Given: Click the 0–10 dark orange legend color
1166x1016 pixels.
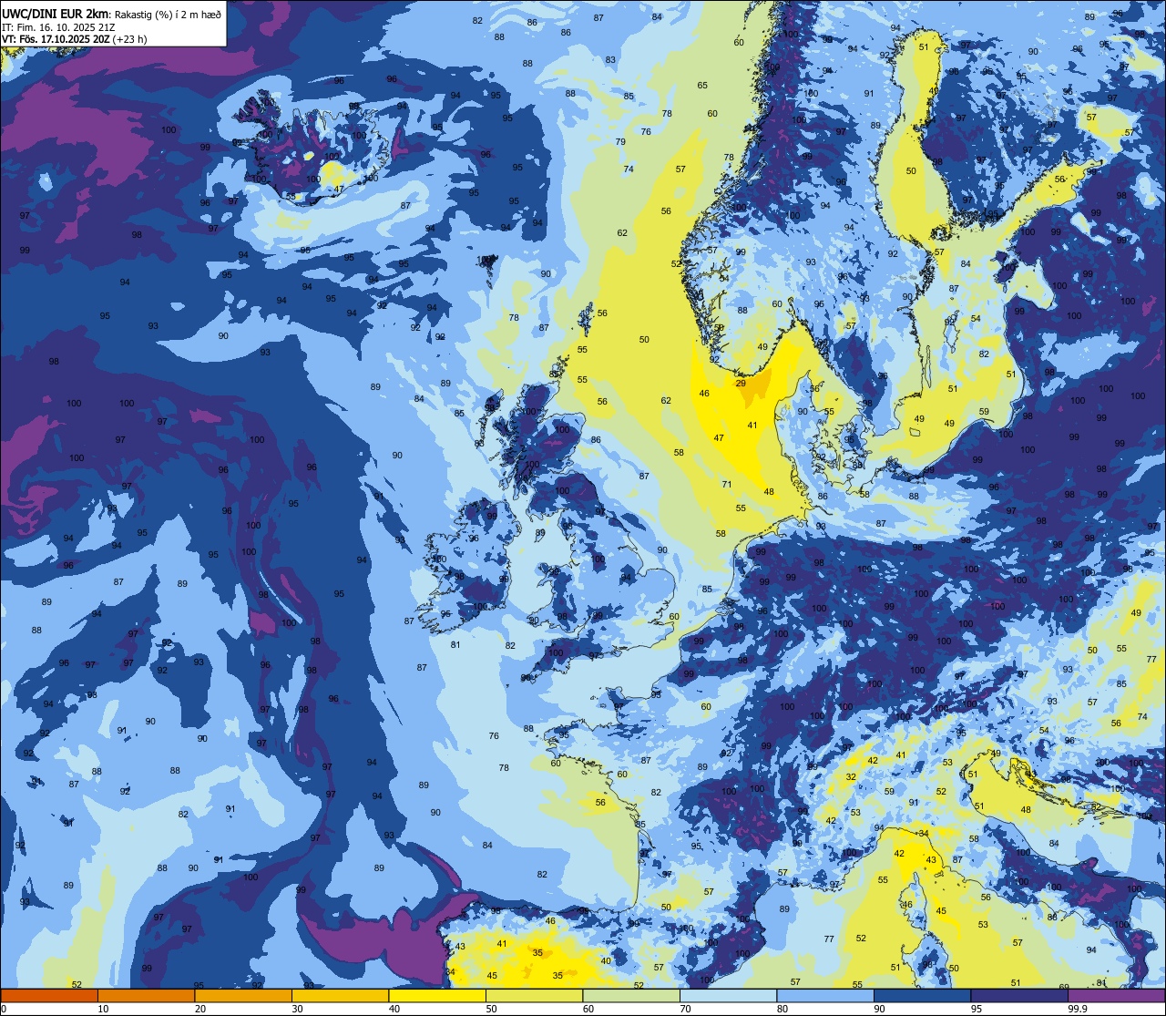Looking at the screenshot, I should (49, 996).
